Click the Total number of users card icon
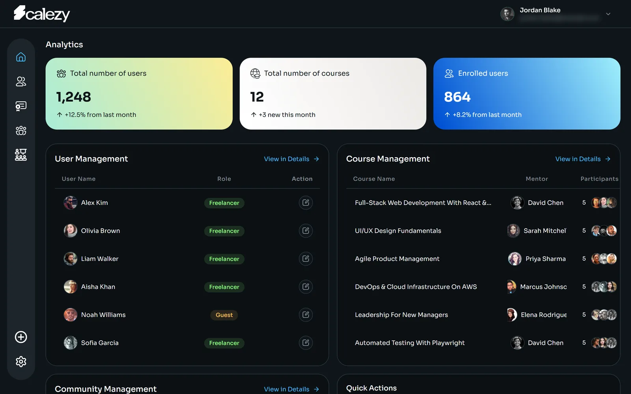 61,74
